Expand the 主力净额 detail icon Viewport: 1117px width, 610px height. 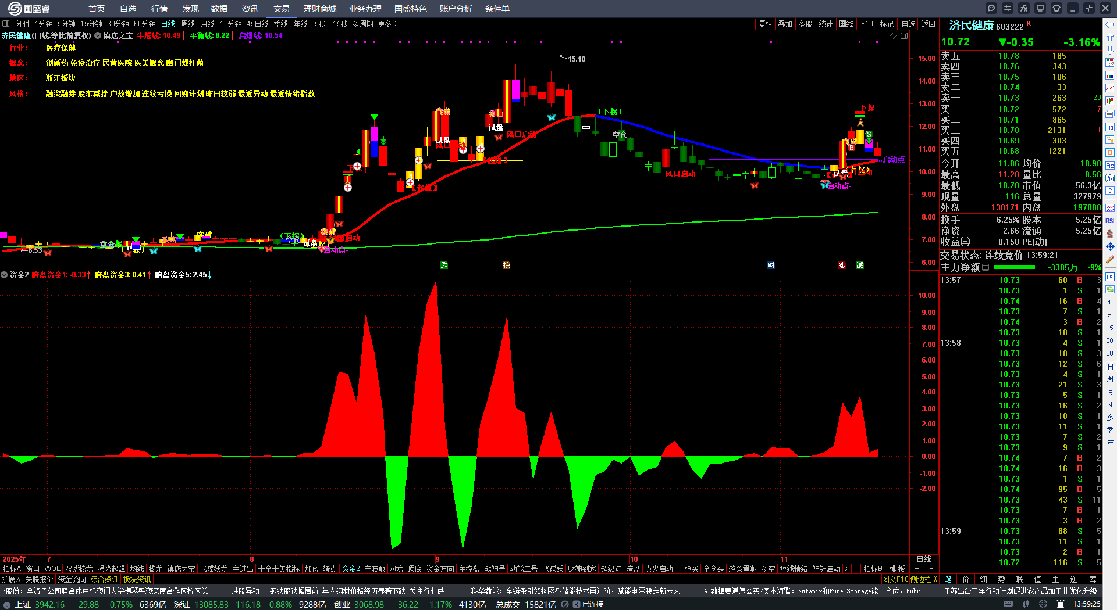point(986,267)
